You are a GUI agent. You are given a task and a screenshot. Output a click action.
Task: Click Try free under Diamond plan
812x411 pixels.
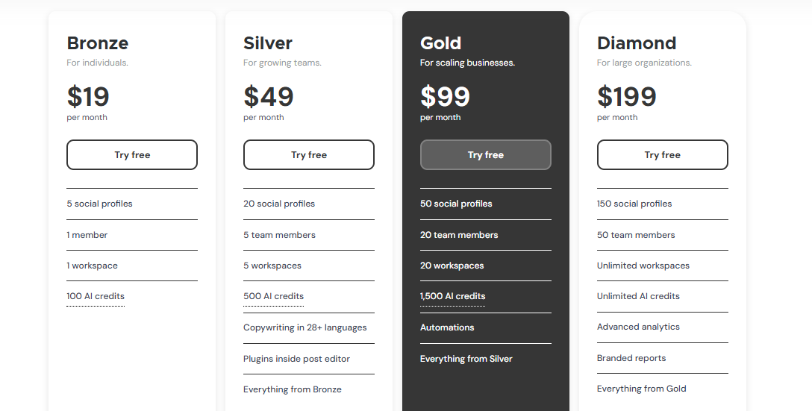(662, 154)
